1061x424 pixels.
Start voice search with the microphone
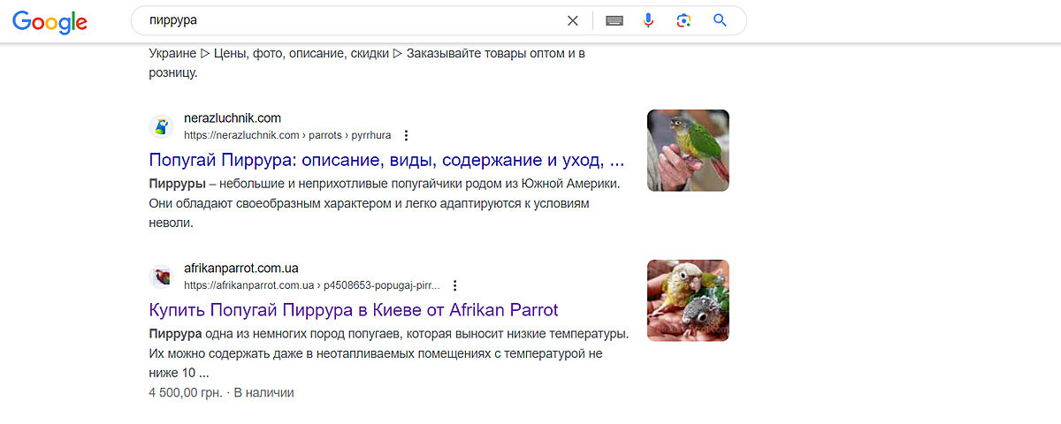coord(648,20)
